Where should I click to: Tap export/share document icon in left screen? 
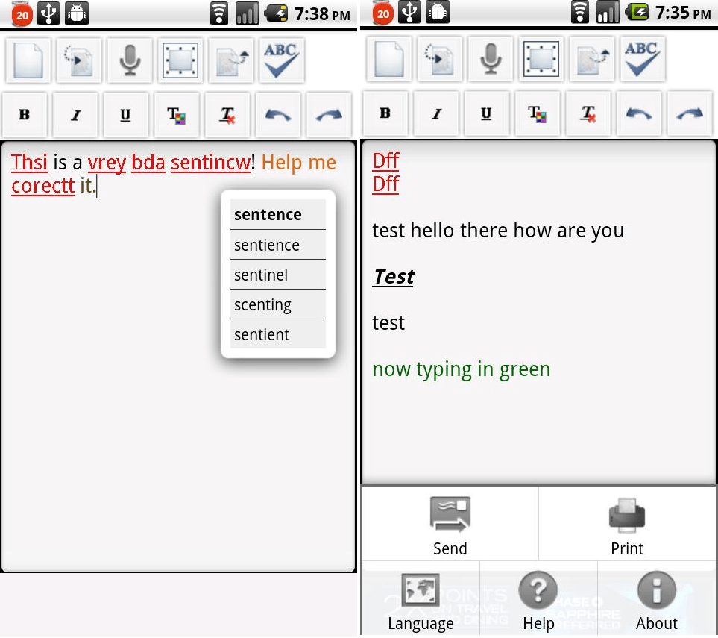(231, 60)
